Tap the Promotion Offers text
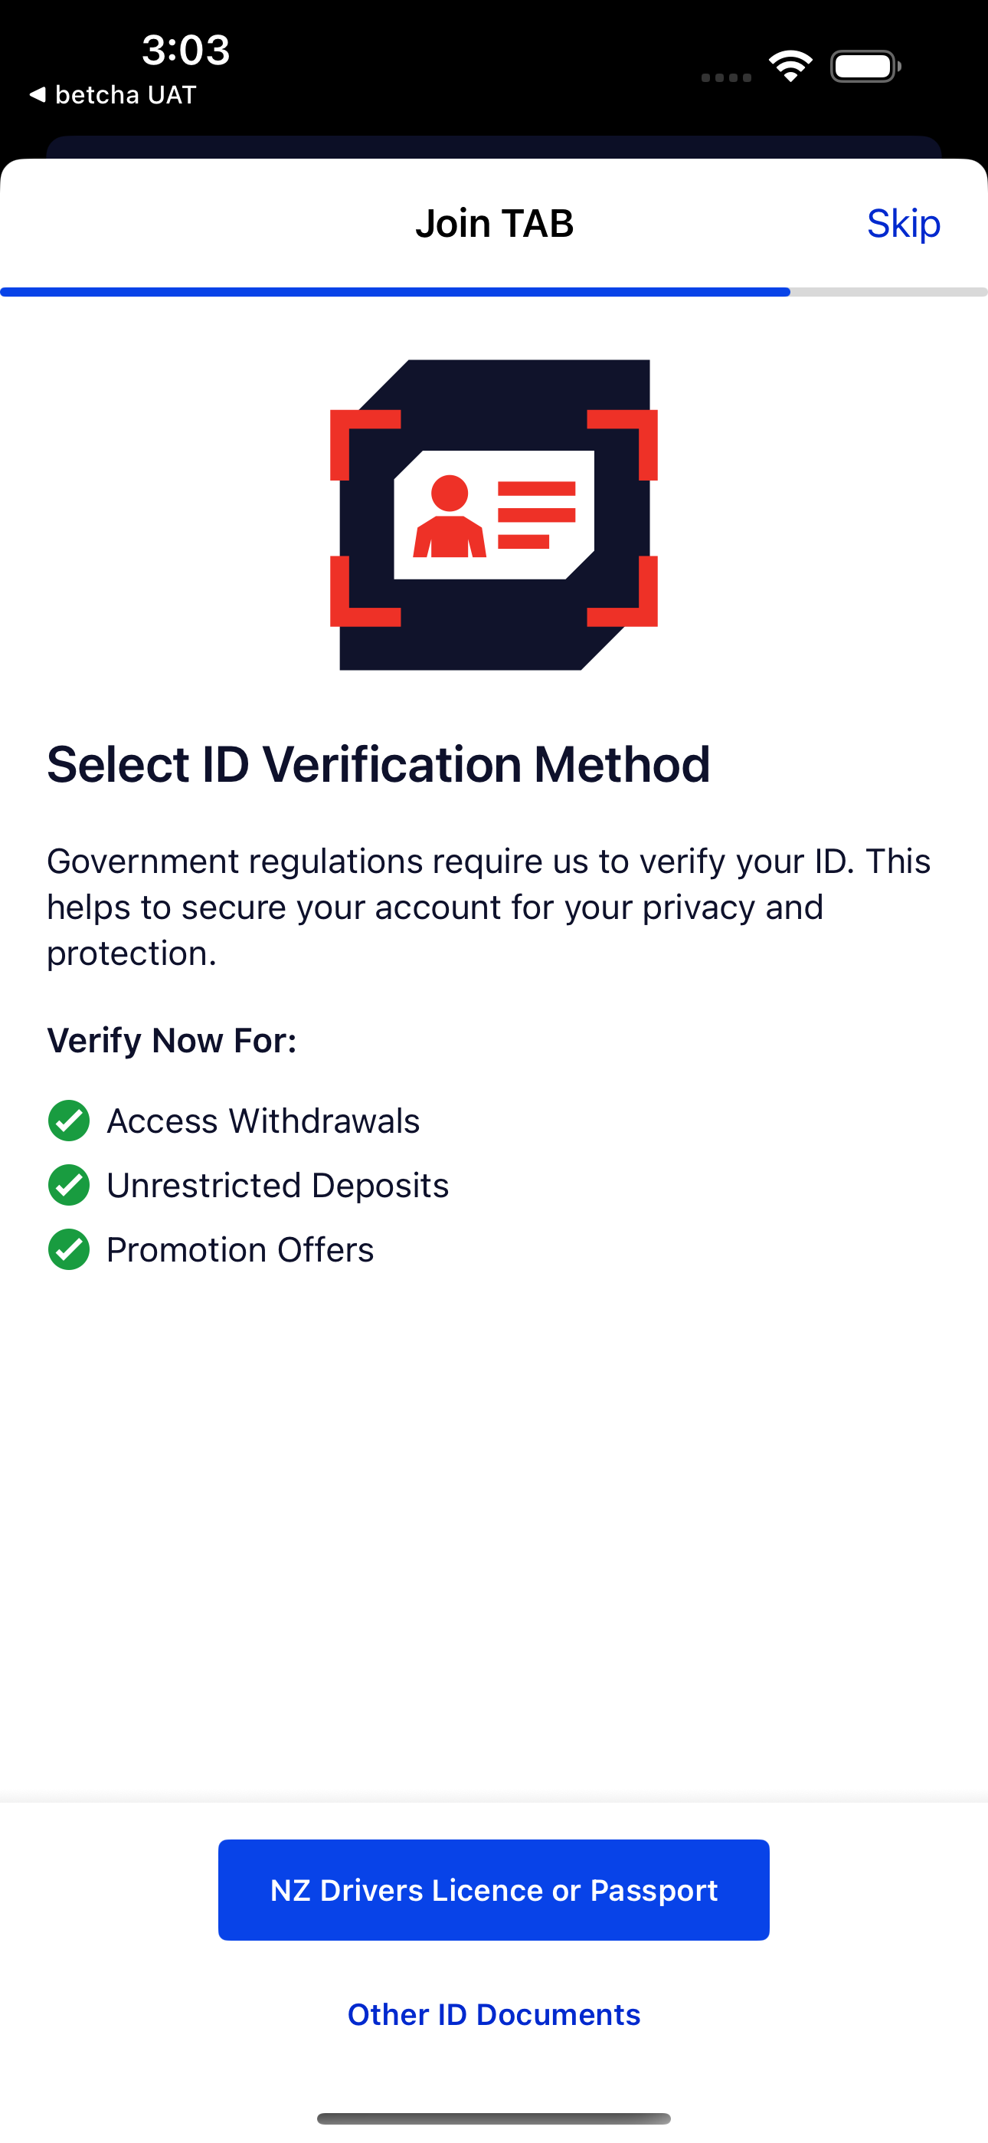 [x=240, y=1249]
